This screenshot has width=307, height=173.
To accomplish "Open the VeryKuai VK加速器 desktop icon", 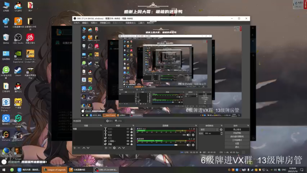I will (x=18, y=121).
